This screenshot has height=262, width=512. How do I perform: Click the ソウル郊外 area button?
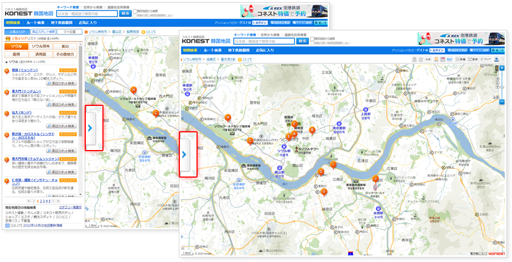(40, 46)
